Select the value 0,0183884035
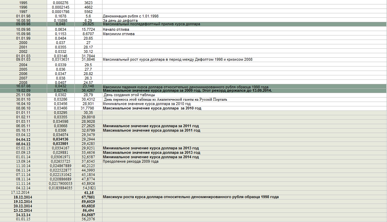 61,188
